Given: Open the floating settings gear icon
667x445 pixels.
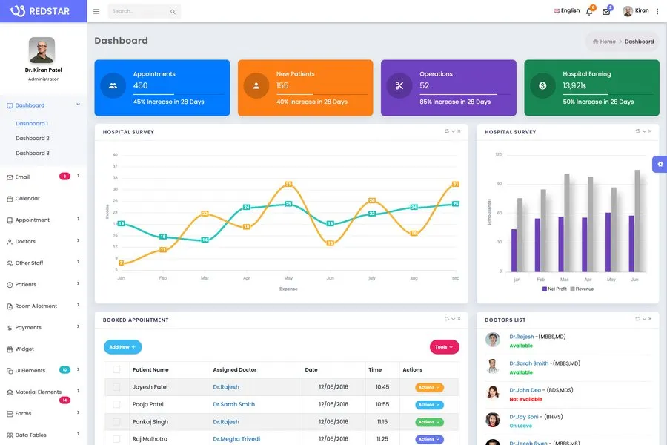Looking at the screenshot, I should tap(660, 164).
